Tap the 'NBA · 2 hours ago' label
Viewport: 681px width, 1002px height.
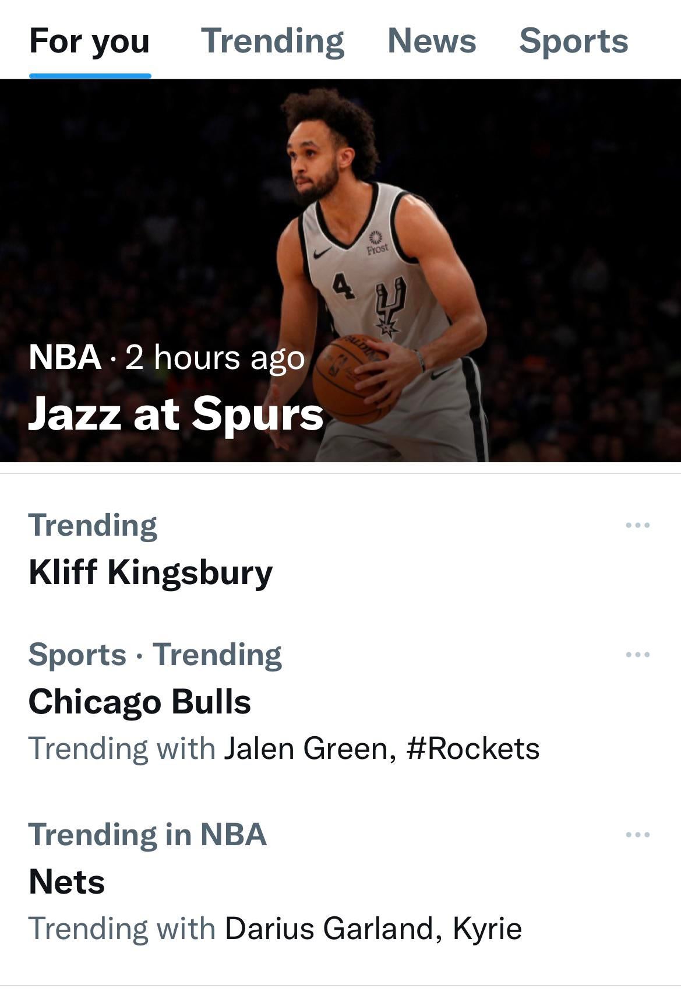point(167,357)
